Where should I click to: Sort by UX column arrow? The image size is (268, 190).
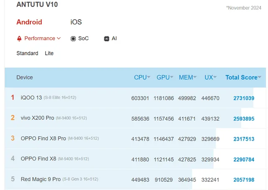point(215,77)
